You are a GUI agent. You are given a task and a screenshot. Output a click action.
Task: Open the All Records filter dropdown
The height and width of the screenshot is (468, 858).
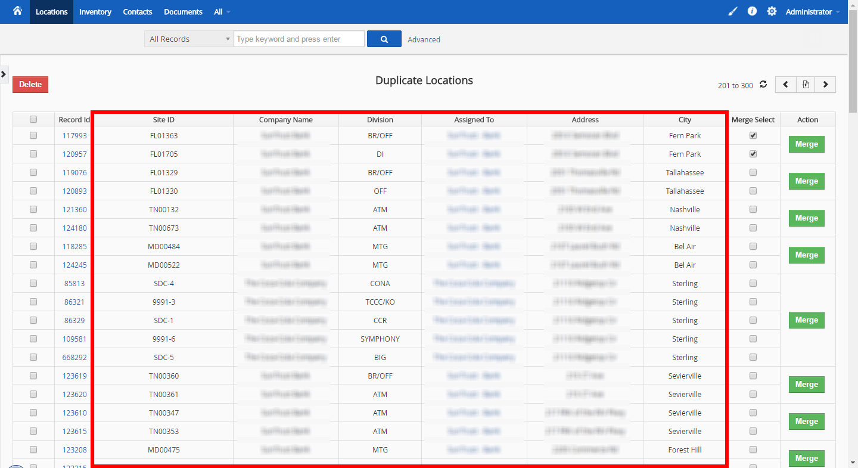pyautogui.click(x=188, y=38)
